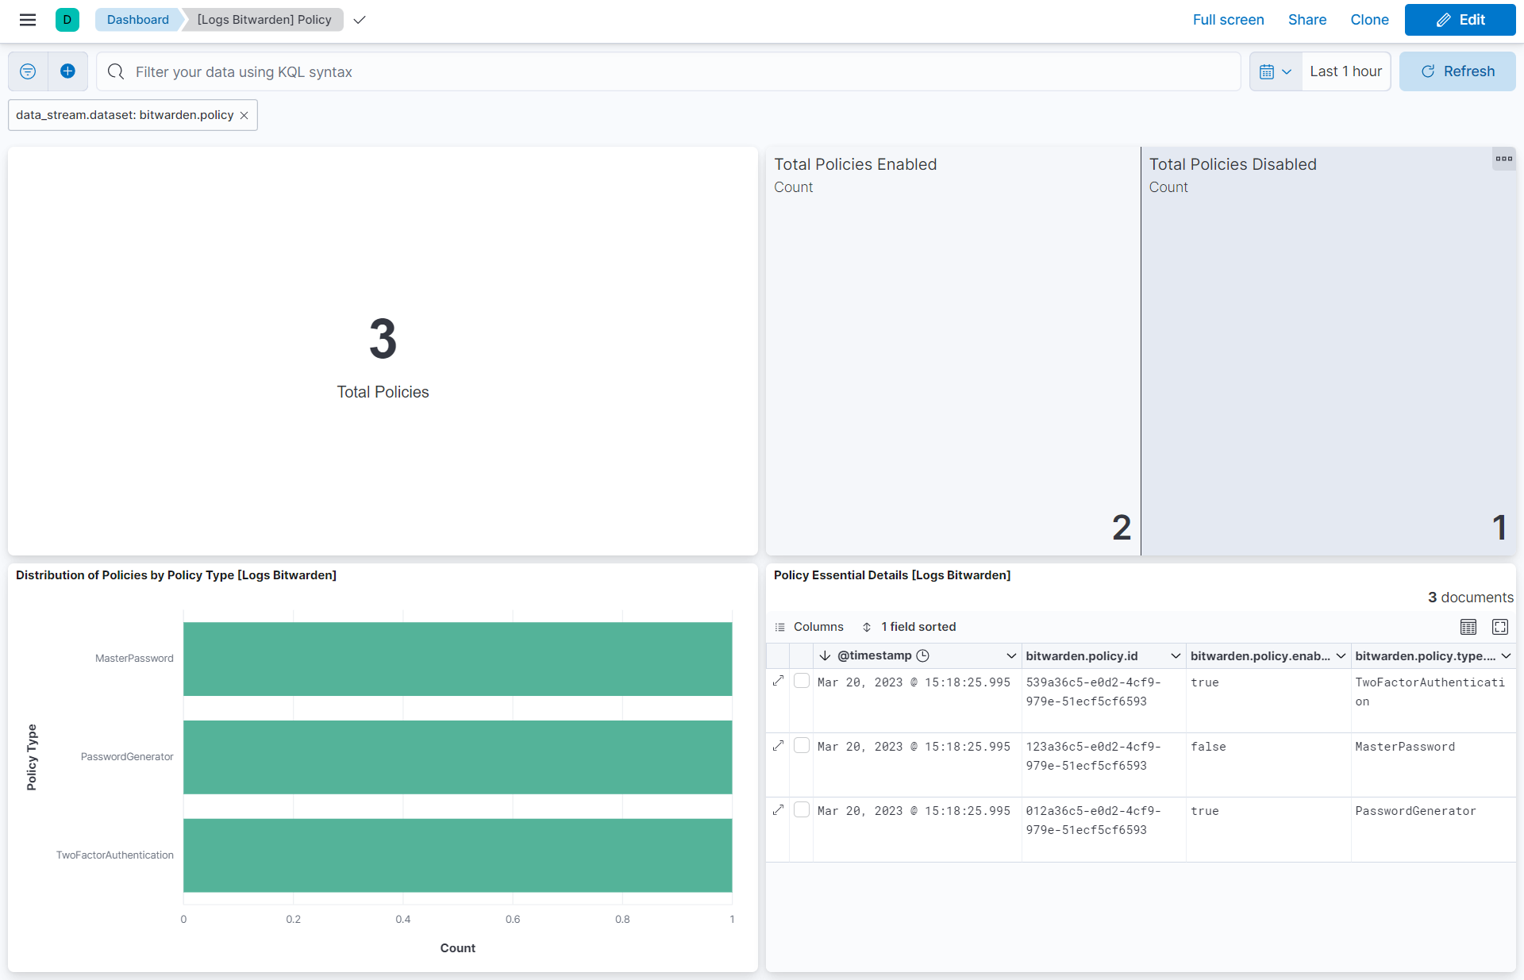Select the MasterPassword row checkbox

[x=802, y=745]
